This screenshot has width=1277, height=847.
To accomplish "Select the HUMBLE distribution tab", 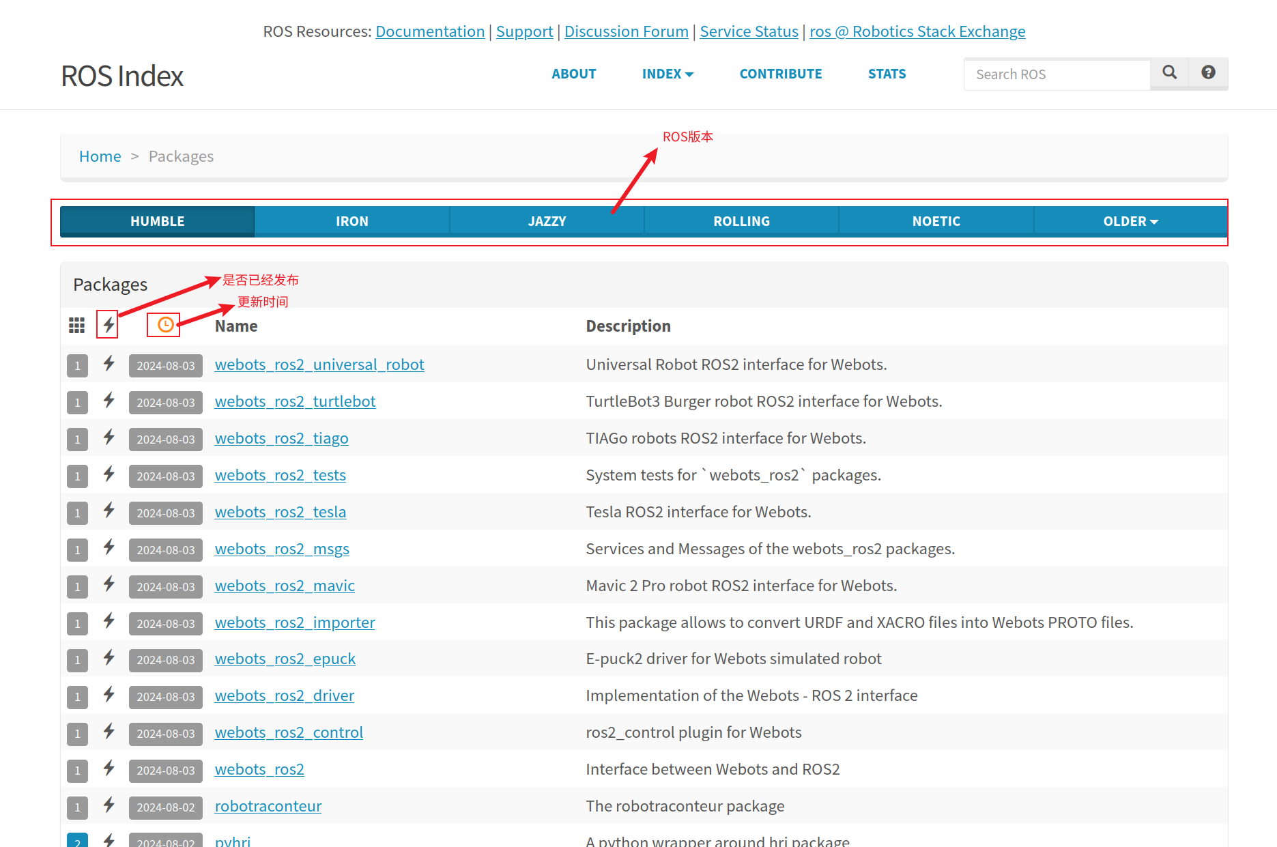I will pos(158,222).
